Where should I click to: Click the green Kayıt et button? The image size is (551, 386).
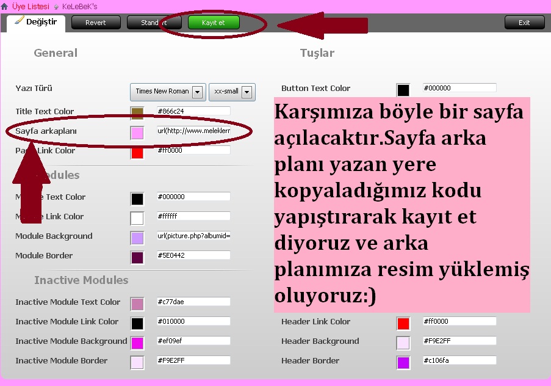tap(214, 23)
